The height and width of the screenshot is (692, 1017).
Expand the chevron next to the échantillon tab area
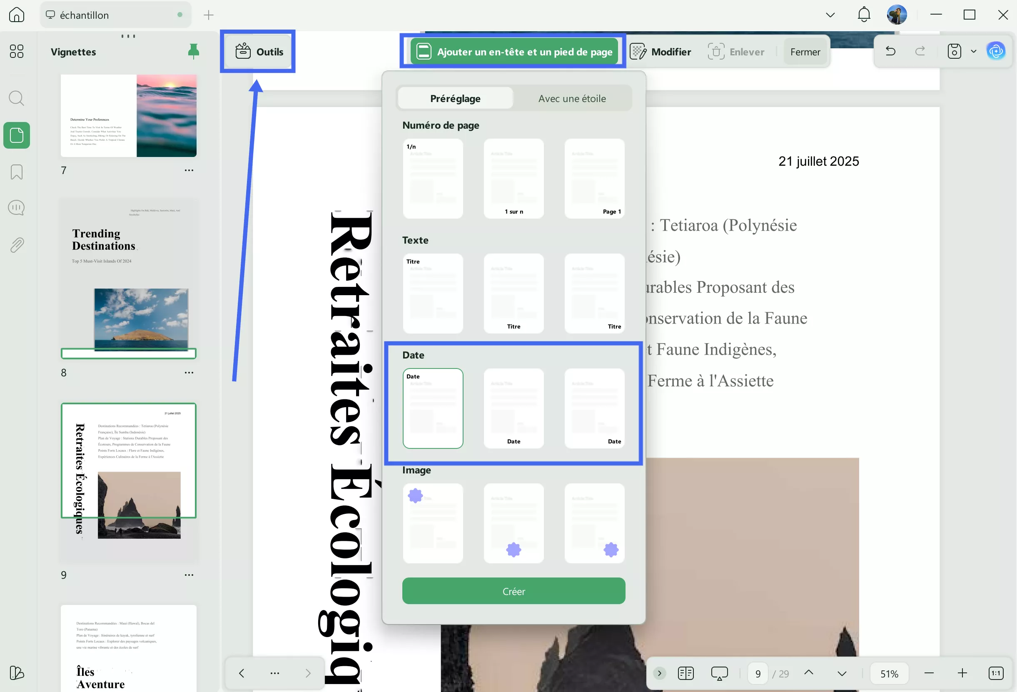tap(829, 15)
